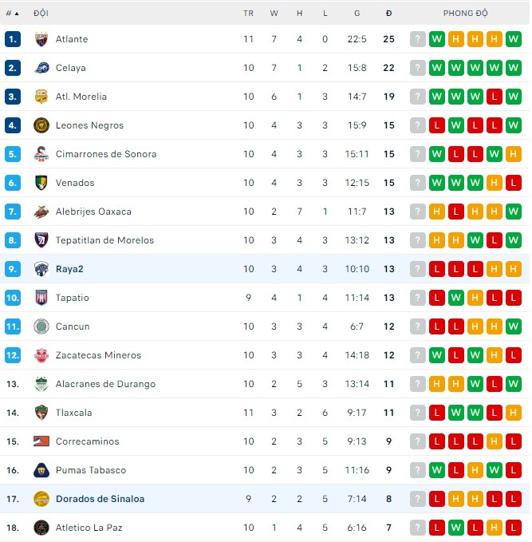Viewport: 532px width, 542px height.
Task: Sort the table by the Đ points column
Action: click(x=388, y=13)
